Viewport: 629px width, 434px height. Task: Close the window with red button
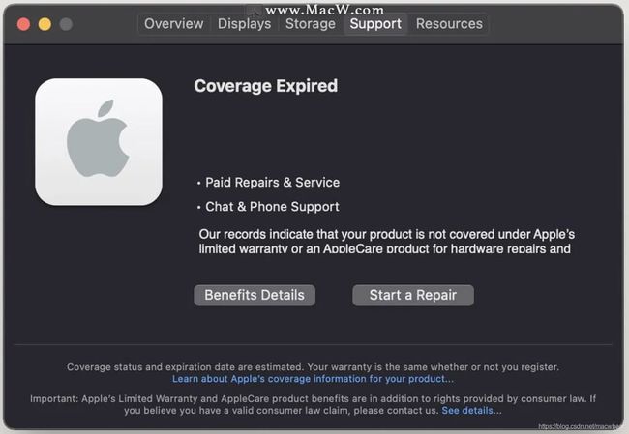23,24
